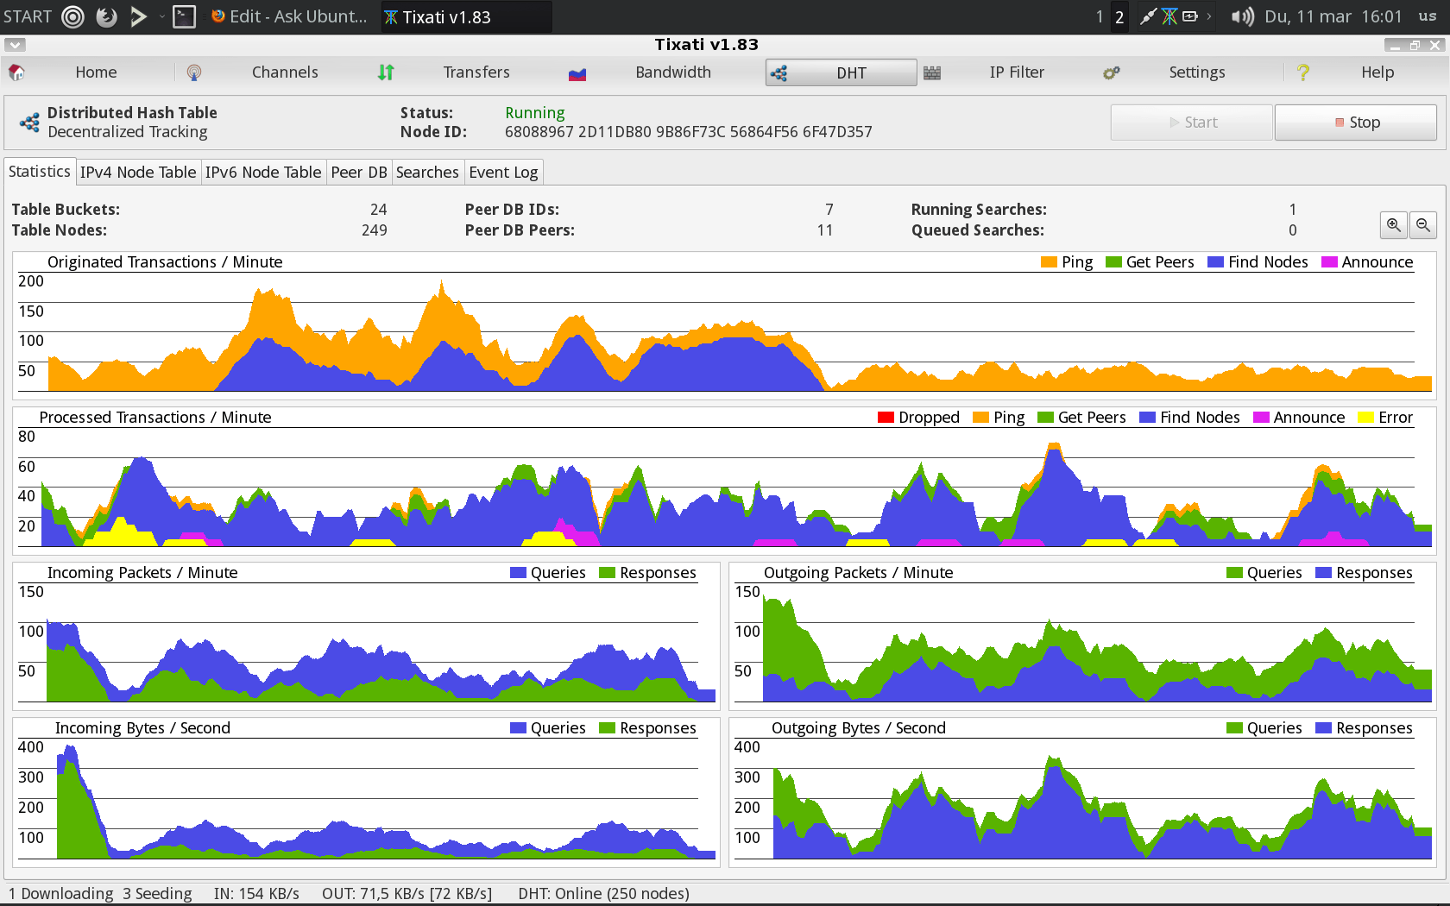
Task: Click the circular target icon beside START
Action: (73, 16)
